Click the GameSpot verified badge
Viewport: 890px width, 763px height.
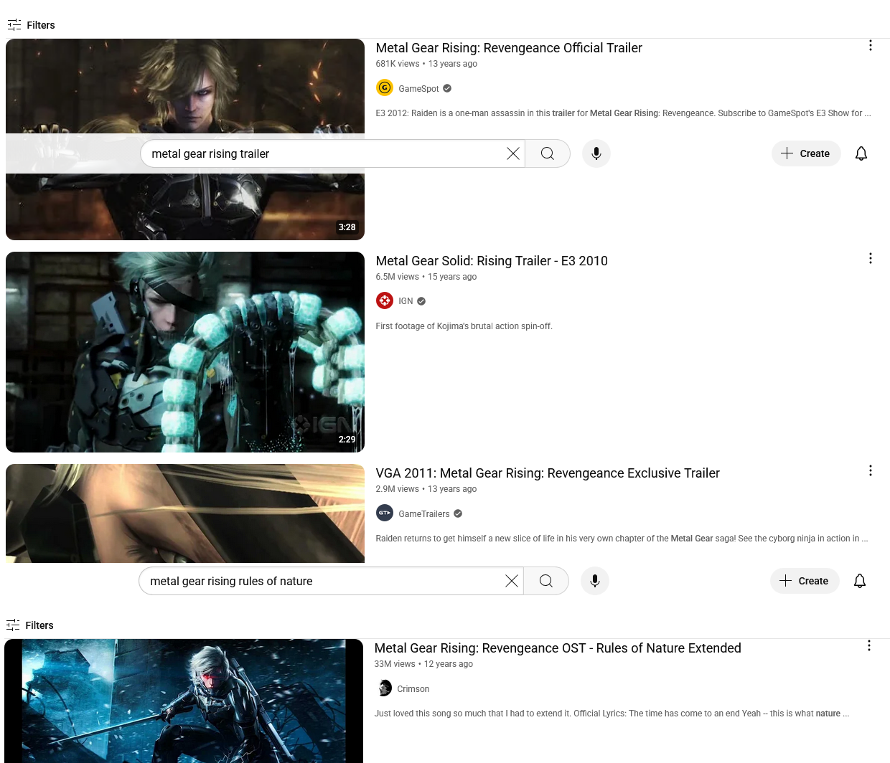447,89
